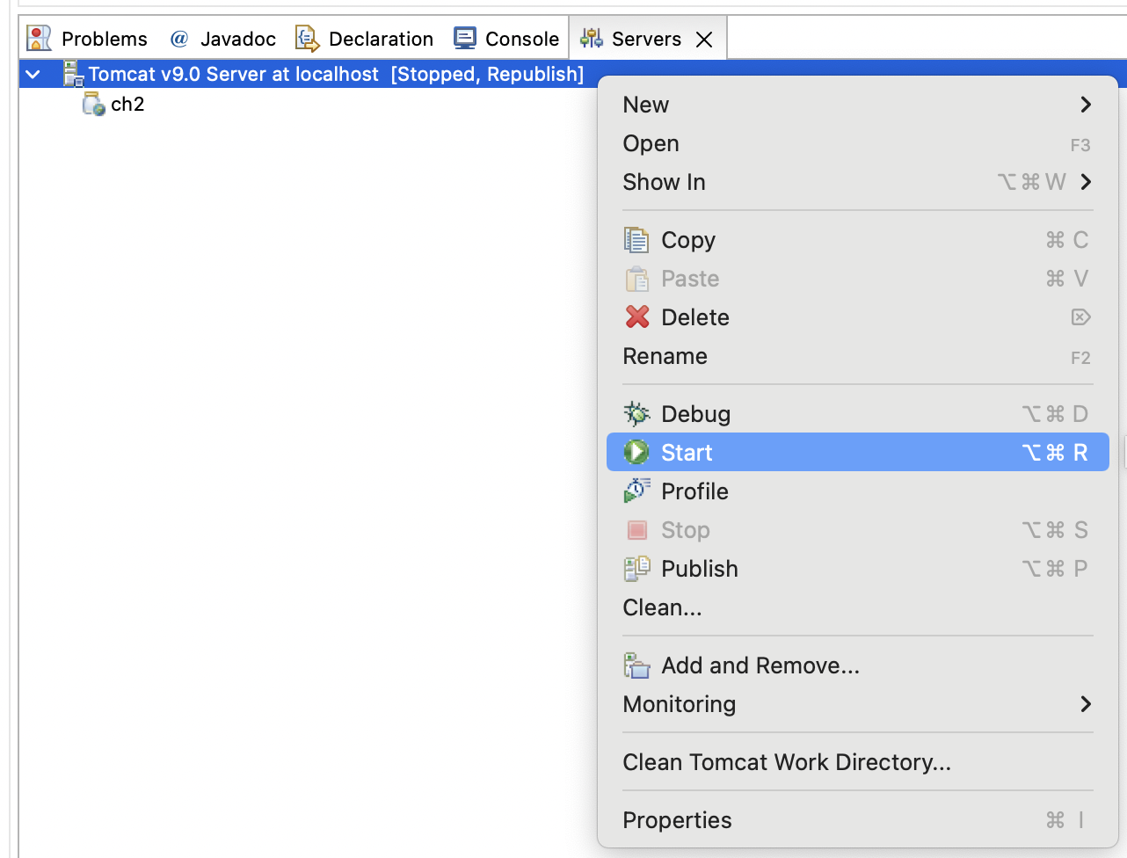
Task: Click the Declaration tab icon
Action: [307, 39]
